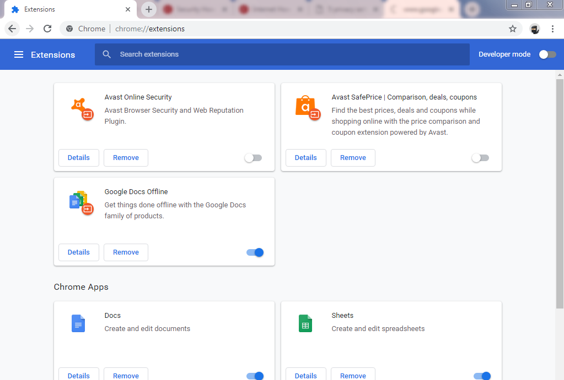Enable the Avast SafePrice extension

tap(480, 158)
